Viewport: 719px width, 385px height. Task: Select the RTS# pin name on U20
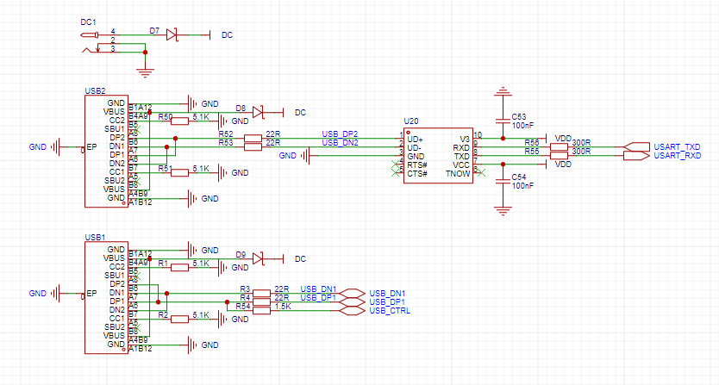click(x=417, y=165)
